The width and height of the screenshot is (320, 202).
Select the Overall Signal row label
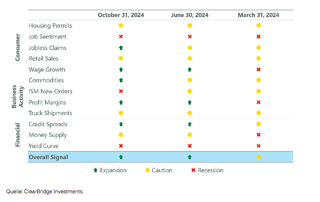48,157
